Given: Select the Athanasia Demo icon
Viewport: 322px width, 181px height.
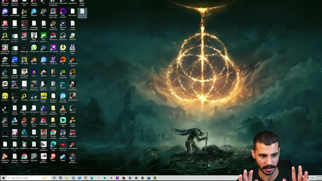Looking at the screenshot, I should coord(72,74).
